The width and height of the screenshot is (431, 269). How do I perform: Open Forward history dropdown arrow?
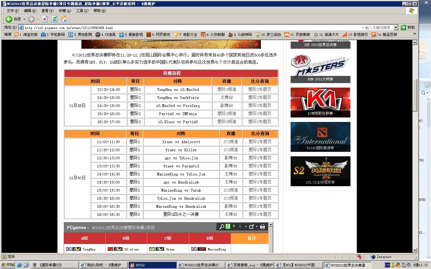(38, 19)
